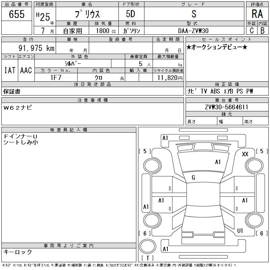
Task: Select the vehicle history value 自家用
Action: tap(73, 31)
